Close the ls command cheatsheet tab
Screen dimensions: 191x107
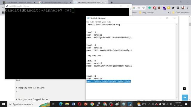tap(70, 2)
